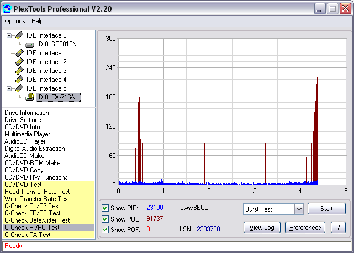Open CD/DVD-ROM Maker
The image size is (354, 253).
coord(33,163)
